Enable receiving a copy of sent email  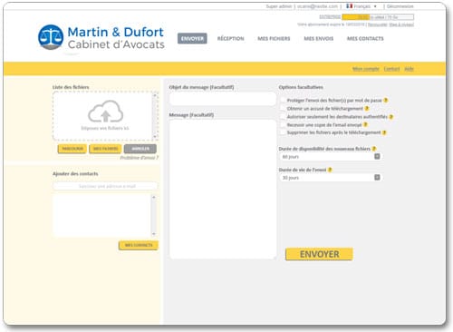(x=283, y=124)
